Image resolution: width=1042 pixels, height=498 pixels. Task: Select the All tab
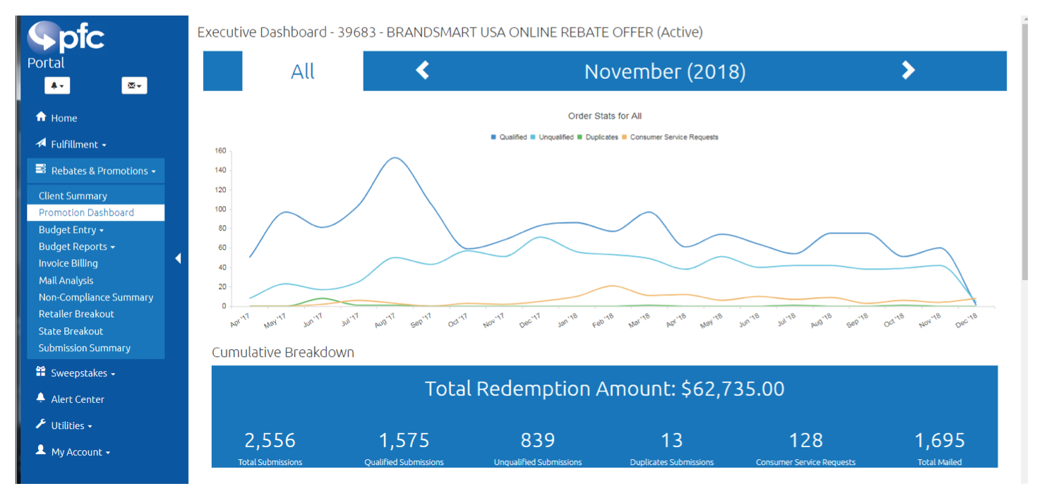point(303,71)
